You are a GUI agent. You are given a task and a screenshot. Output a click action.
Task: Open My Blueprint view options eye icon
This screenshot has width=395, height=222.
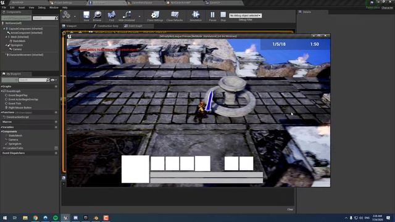[x=54, y=80]
